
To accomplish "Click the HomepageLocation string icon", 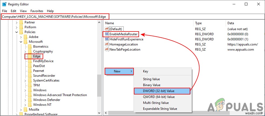I will (x=107, y=44).
